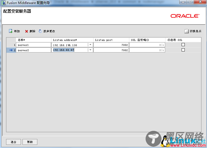Screen dimensions: 207x148
Task: Click the Exit (退出) button
Action: point(13,142)
